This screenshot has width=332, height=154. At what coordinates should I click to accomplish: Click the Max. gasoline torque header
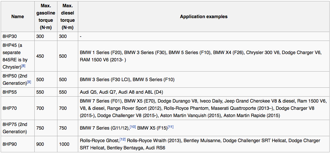point(46,16)
